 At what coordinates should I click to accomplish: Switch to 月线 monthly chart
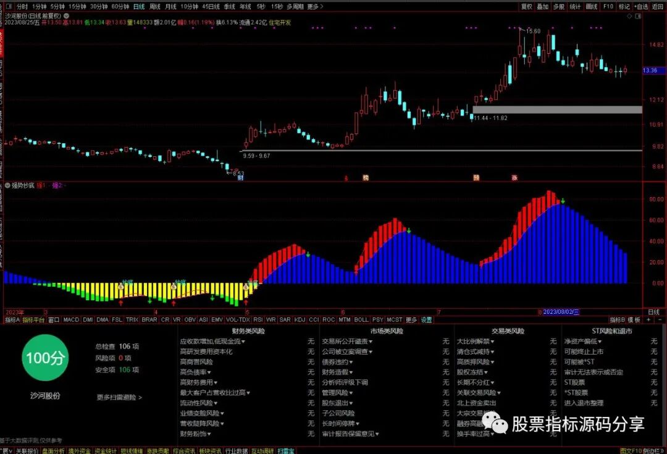tap(170, 6)
